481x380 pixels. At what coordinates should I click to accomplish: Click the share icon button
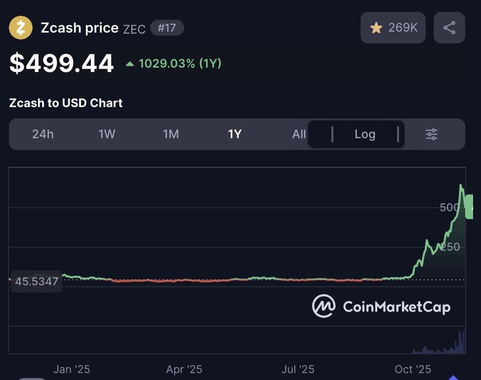tap(449, 28)
